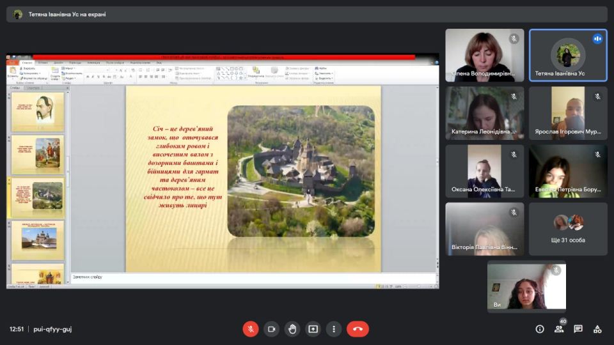This screenshot has height=345, width=614.
Task: Switch to the Вставка ribbon tab
Action: 43,63
